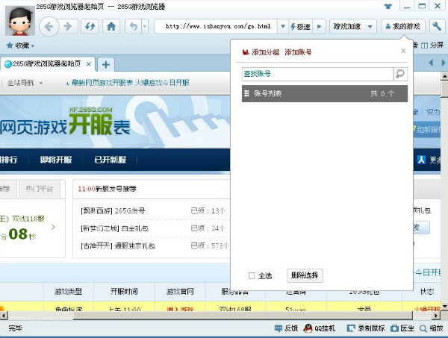The image size is (448, 338).
Task: Click the address bar URL field
Action: 216,27
